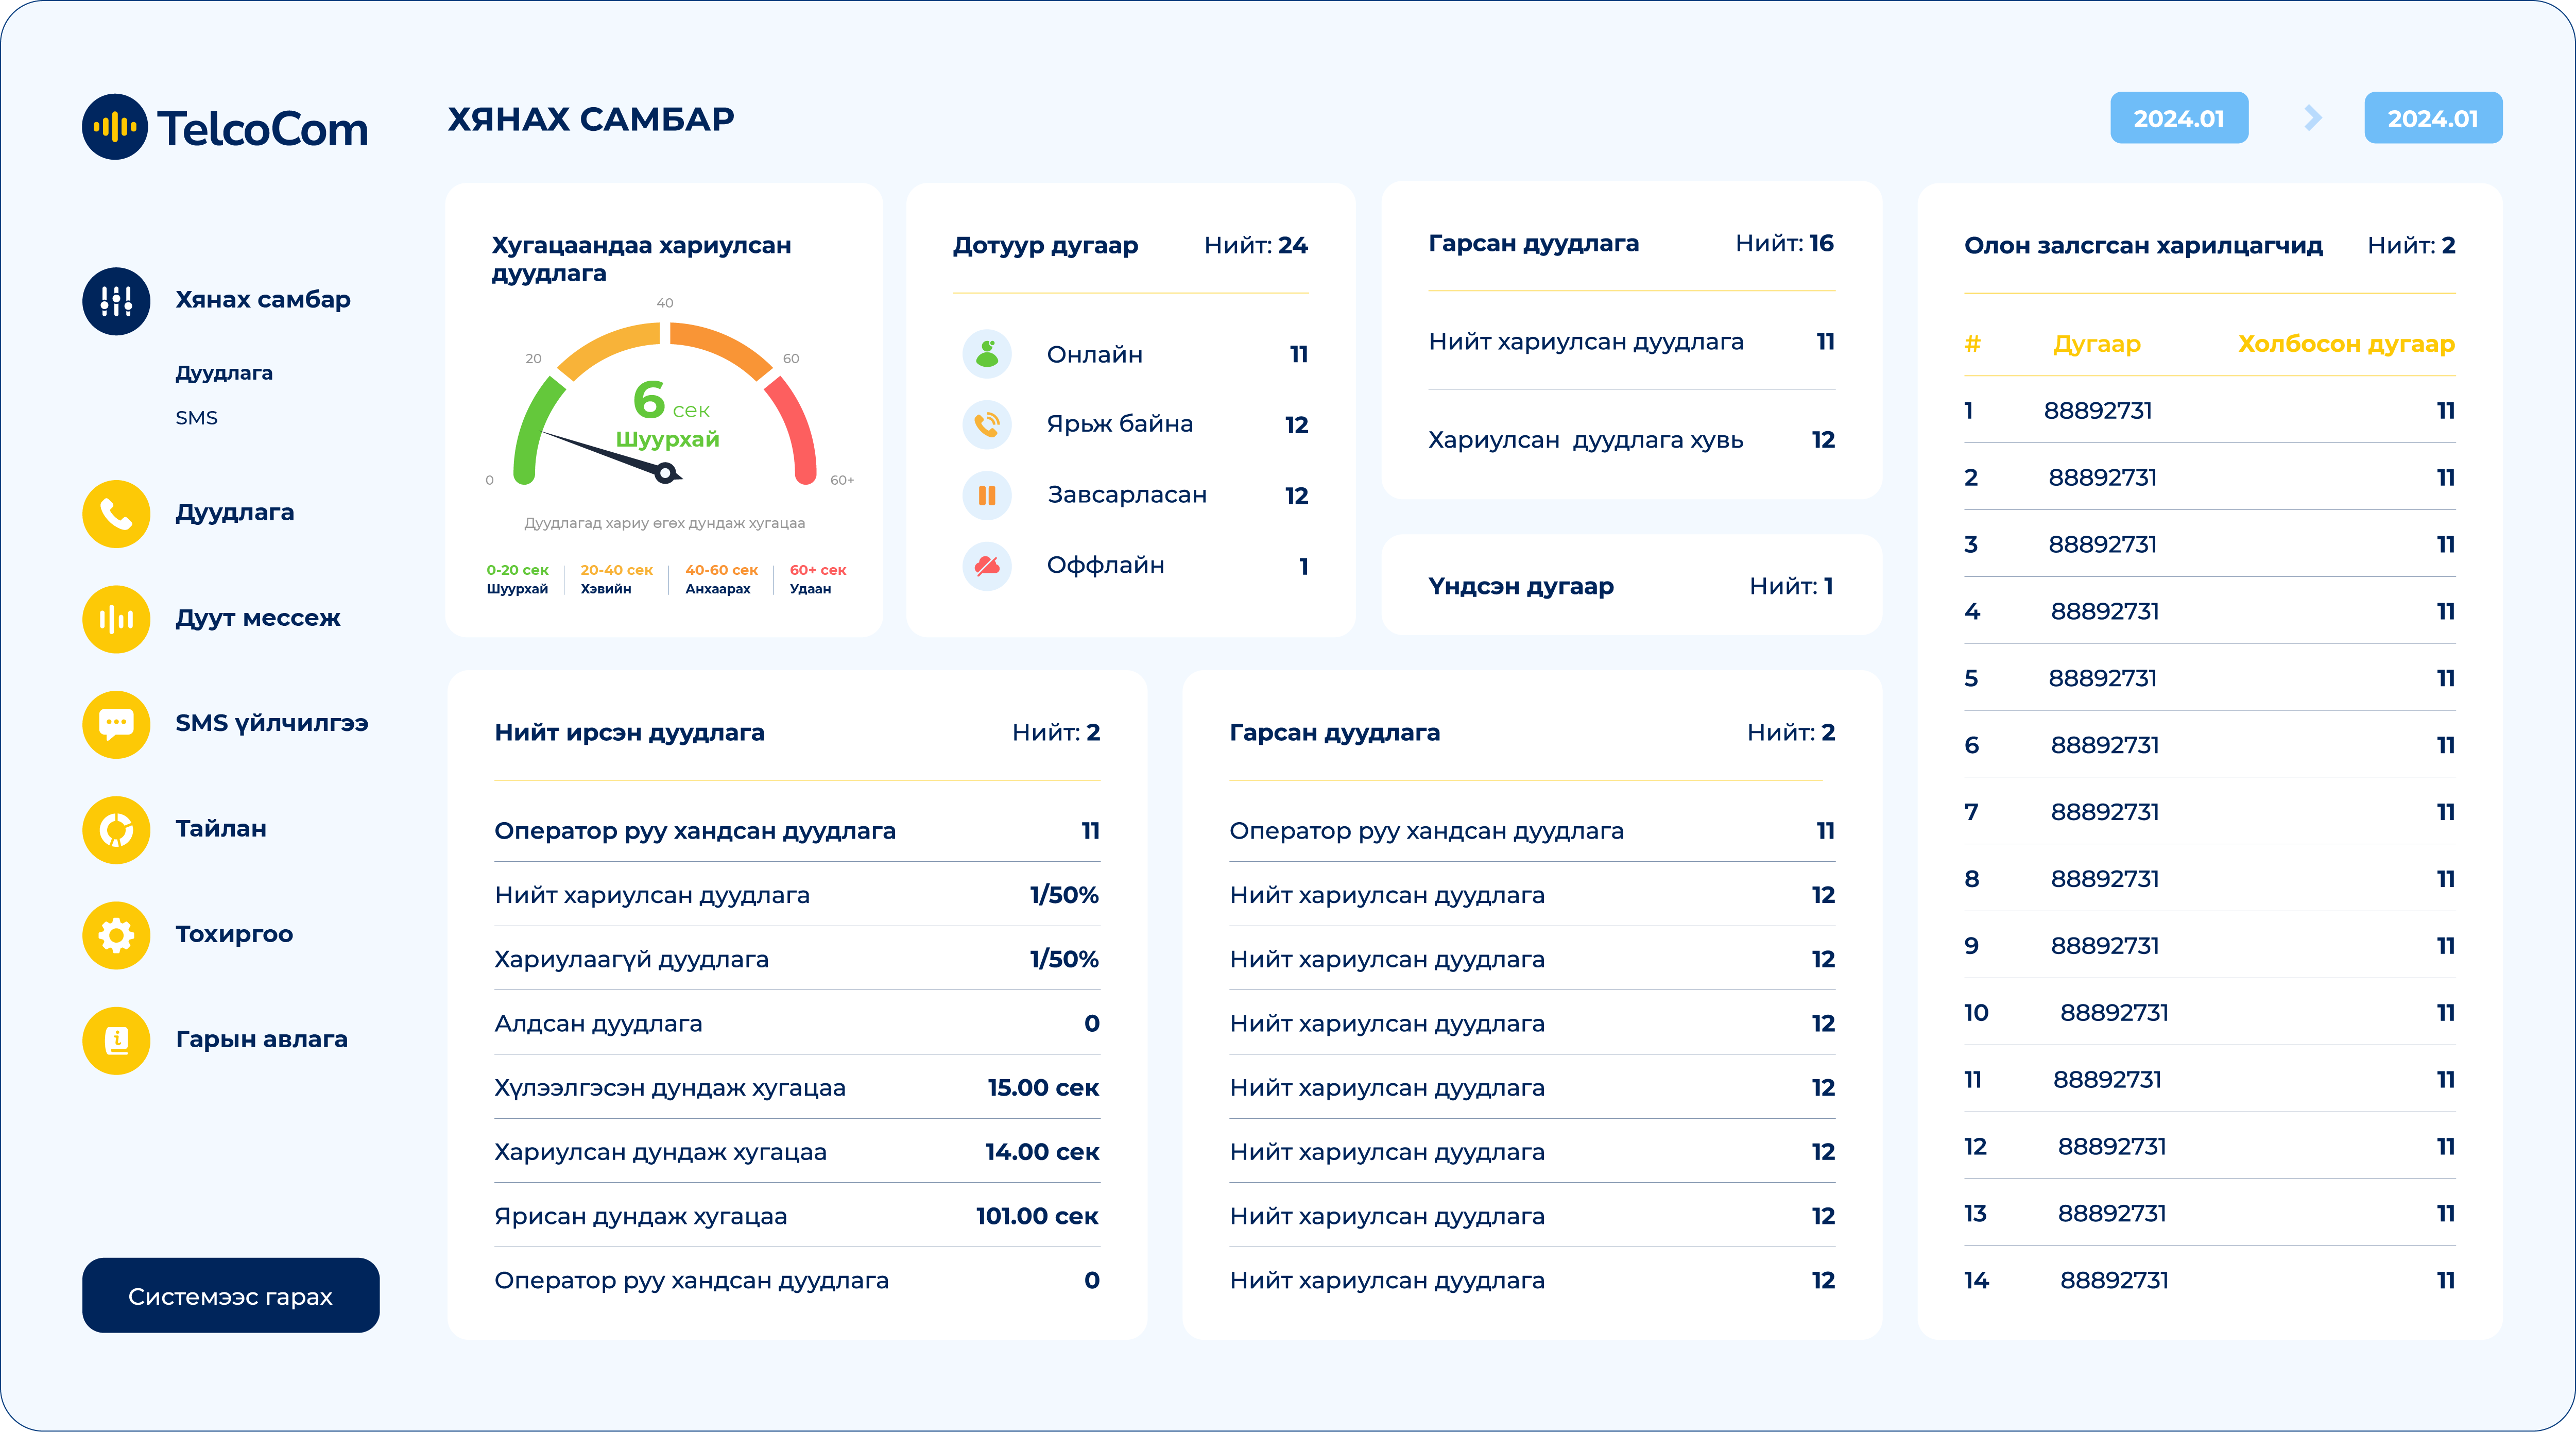Click the Онлайн status user icon
This screenshot has height=1432, width=2576.
tap(987, 354)
